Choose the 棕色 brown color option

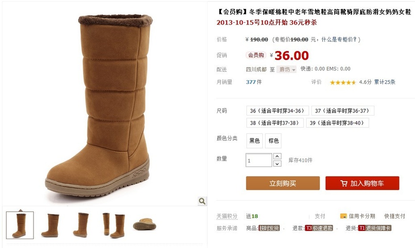pyautogui.click(x=273, y=141)
